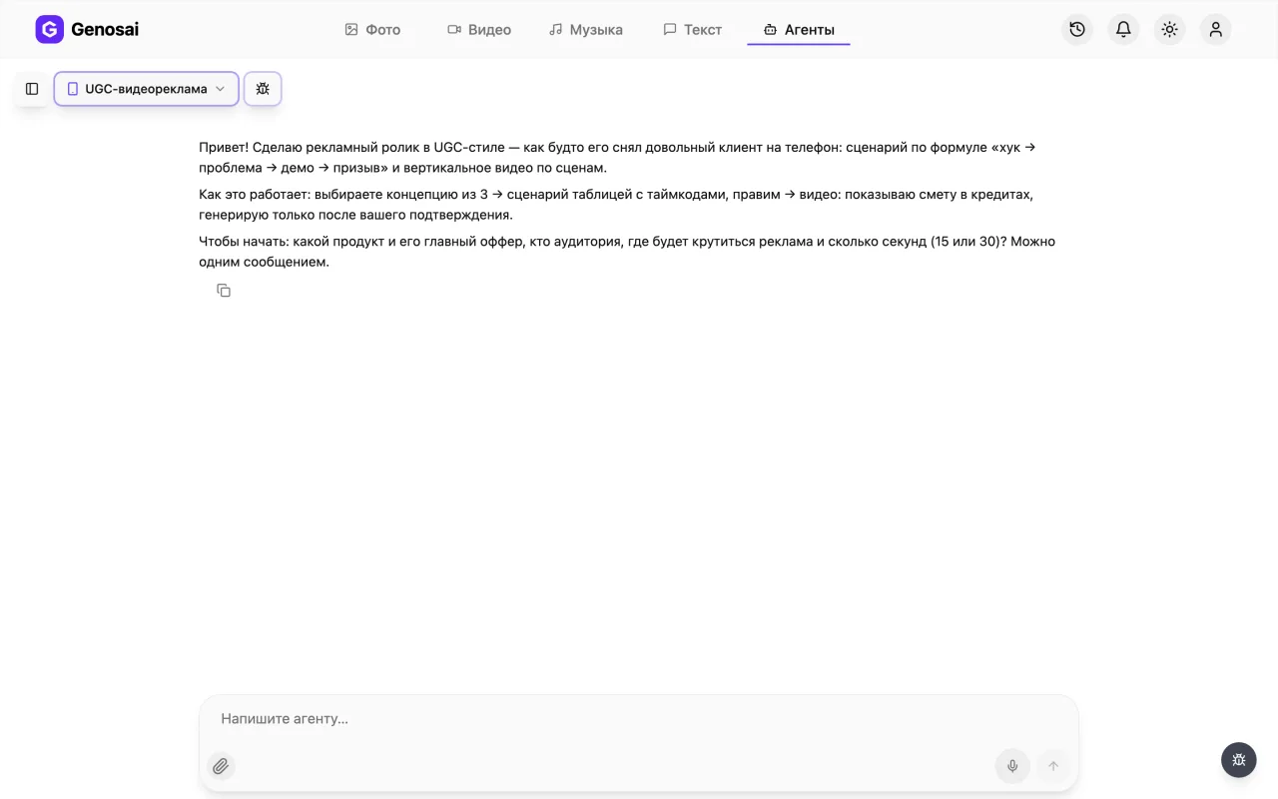Open the history clock icon
Image resolution: width=1278 pixels, height=799 pixels.
[x=1077, y=29]
